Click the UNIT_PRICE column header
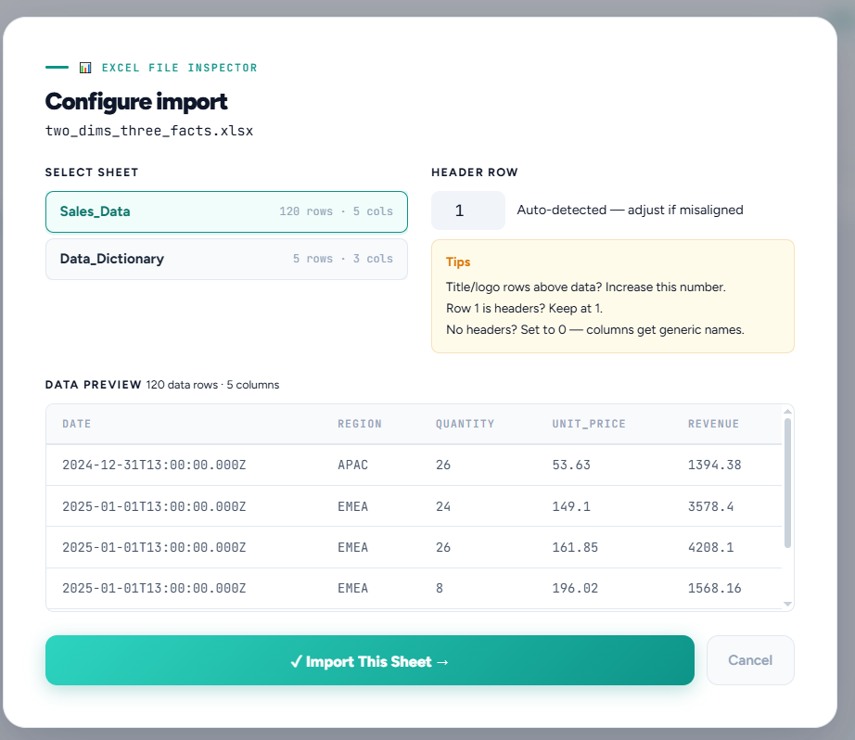The height and width of the screenshot is (740, 855). click(x=588, y=424)
